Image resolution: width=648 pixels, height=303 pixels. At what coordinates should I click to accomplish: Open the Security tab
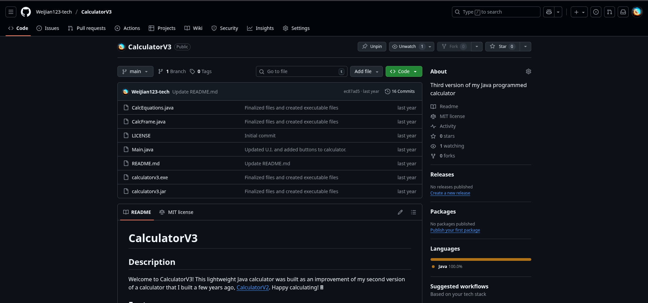pyautogui.click(x=225, y=28)
